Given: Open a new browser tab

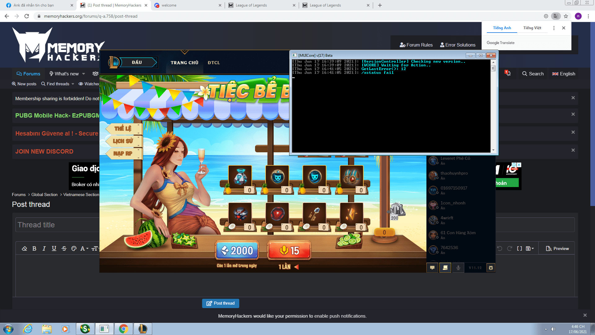Looking at the screenshot, I should point(380,5).
